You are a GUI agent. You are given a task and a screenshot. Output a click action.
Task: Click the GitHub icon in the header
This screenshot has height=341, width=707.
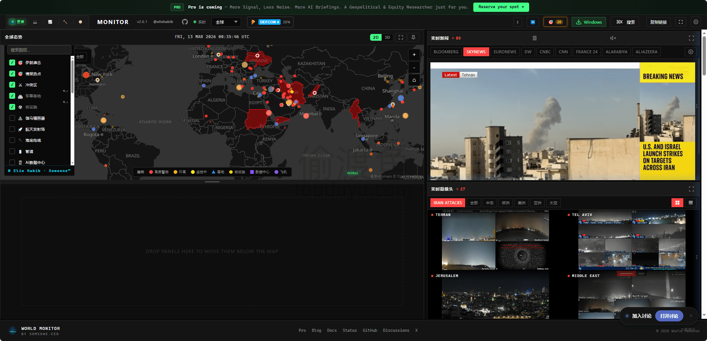pos(185,22)
